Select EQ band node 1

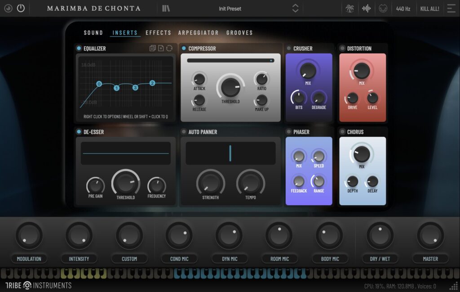(116, 88)
